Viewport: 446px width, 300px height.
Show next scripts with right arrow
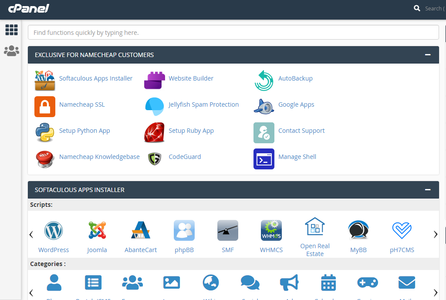(x=435, y=234)
